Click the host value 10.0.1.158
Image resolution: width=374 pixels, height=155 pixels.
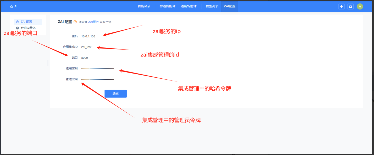[88, 36]
